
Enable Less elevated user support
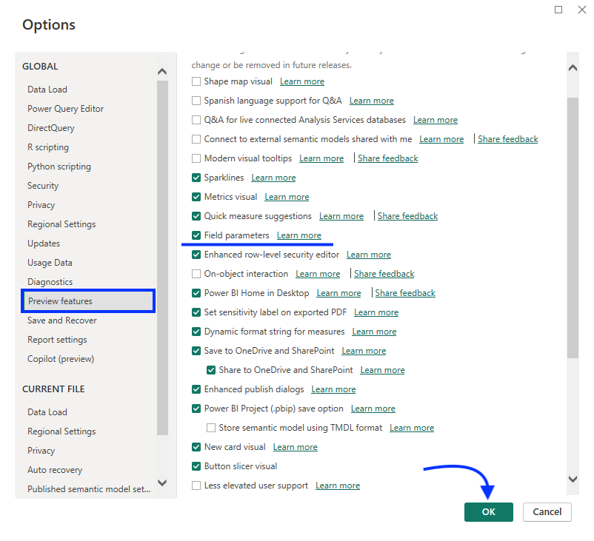click(x=196, y=485)
